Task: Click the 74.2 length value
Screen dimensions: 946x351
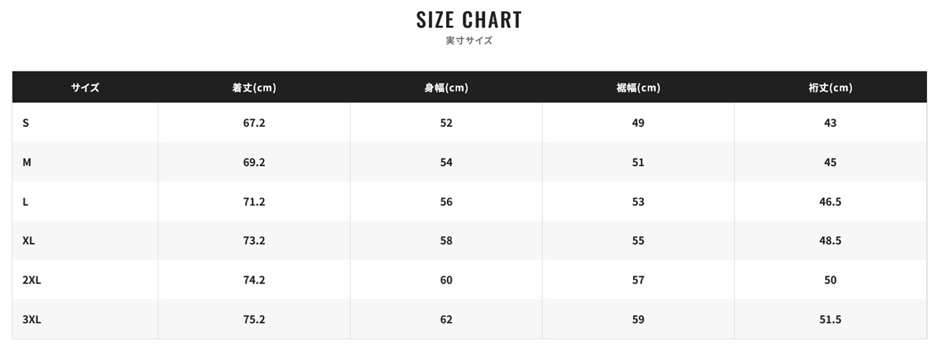Action: (x=254, y=280)
